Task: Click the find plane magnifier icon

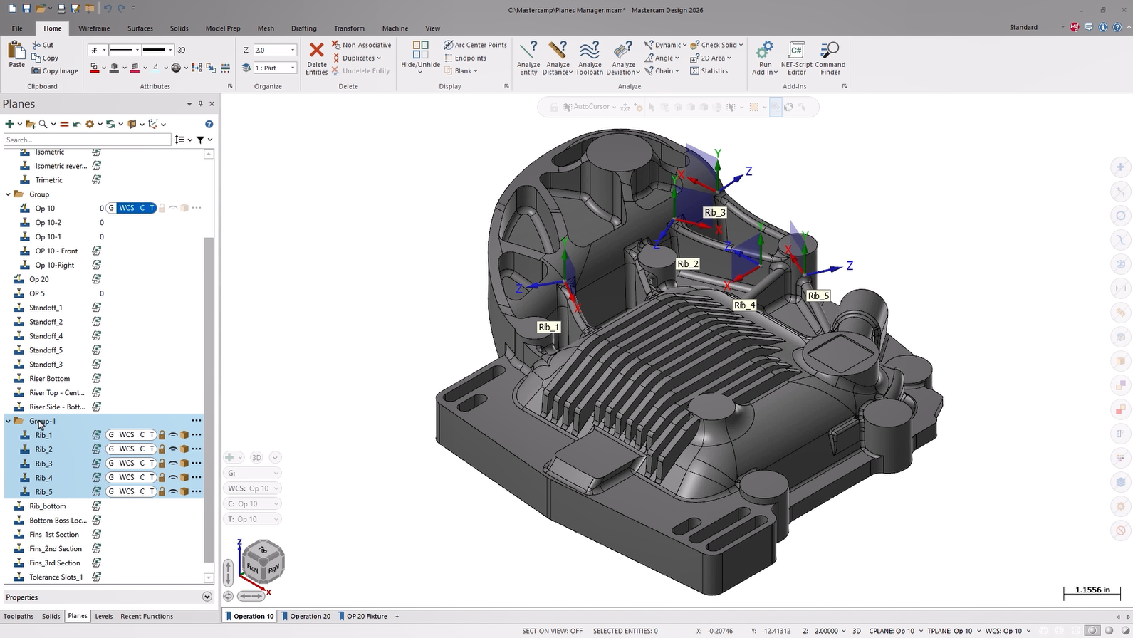Action: click(x=43, y=124)
